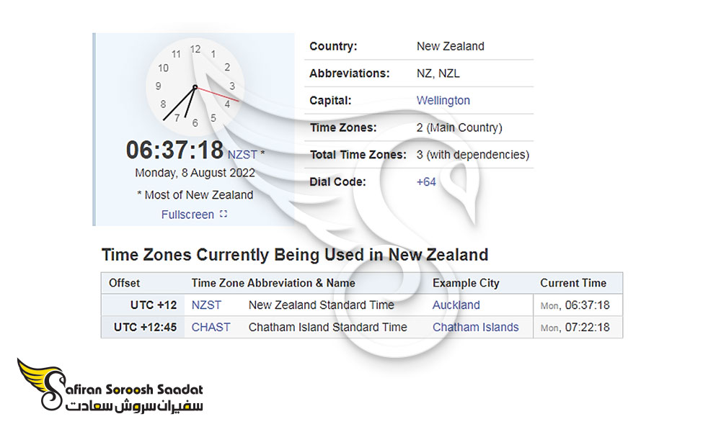Click the NZST link beside clock time
Image resolution: width=721 pixels, height=432 pixels.
[x=242, y=154]
